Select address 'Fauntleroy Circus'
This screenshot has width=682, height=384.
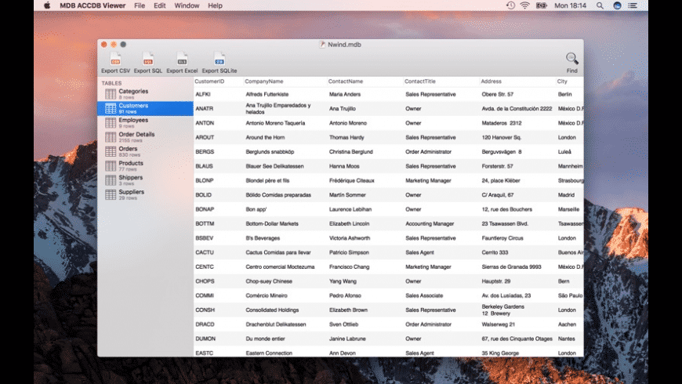pos(502,238)
